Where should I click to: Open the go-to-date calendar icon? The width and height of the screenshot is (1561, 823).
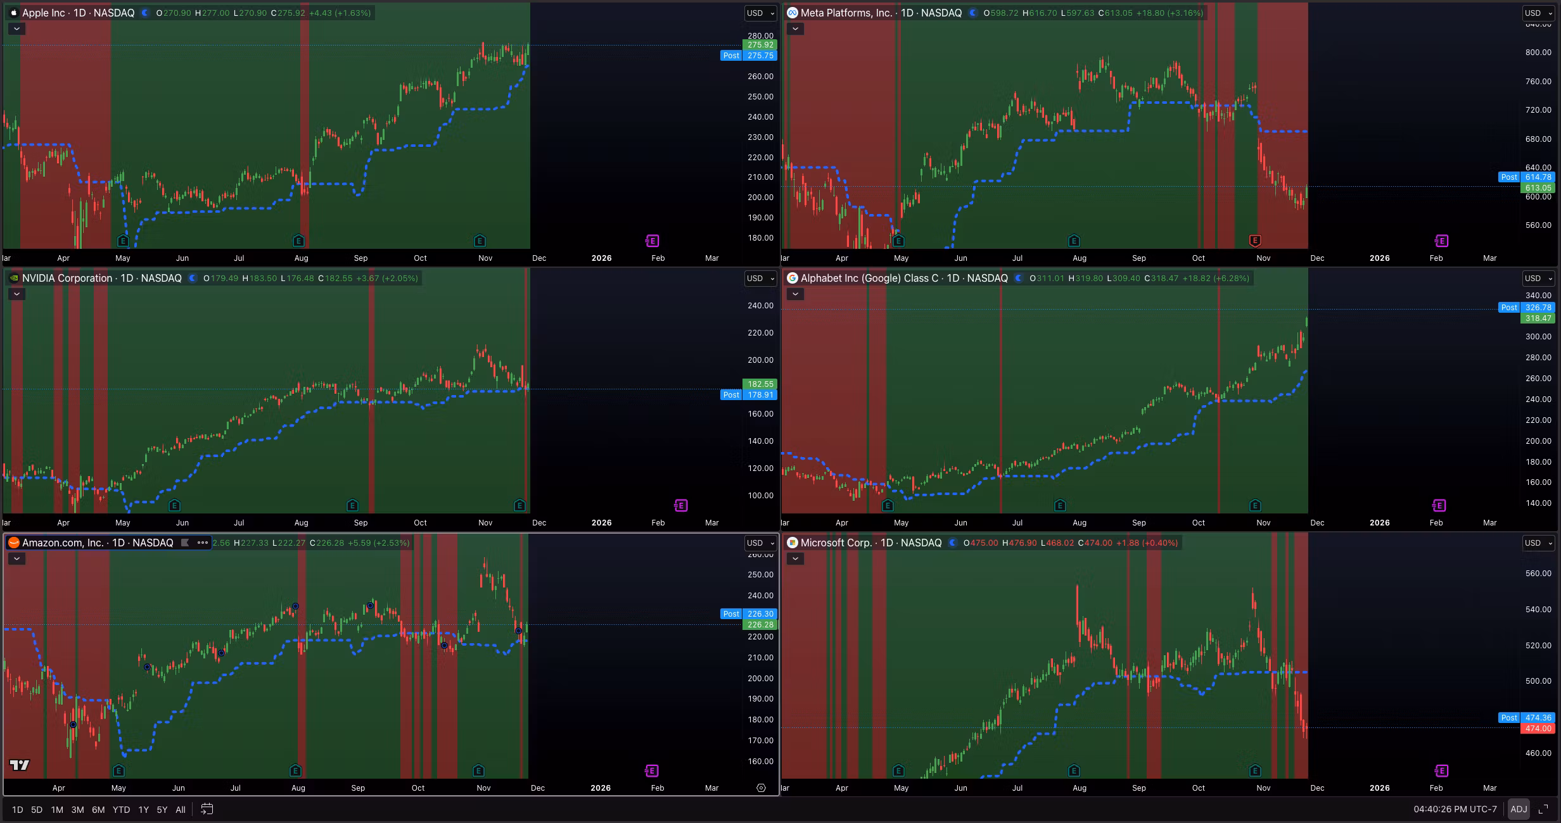click(x=207, y=809)
